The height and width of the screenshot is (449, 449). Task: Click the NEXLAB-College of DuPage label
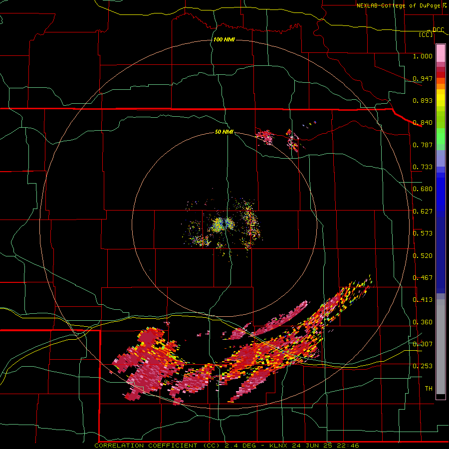[398, 5]
